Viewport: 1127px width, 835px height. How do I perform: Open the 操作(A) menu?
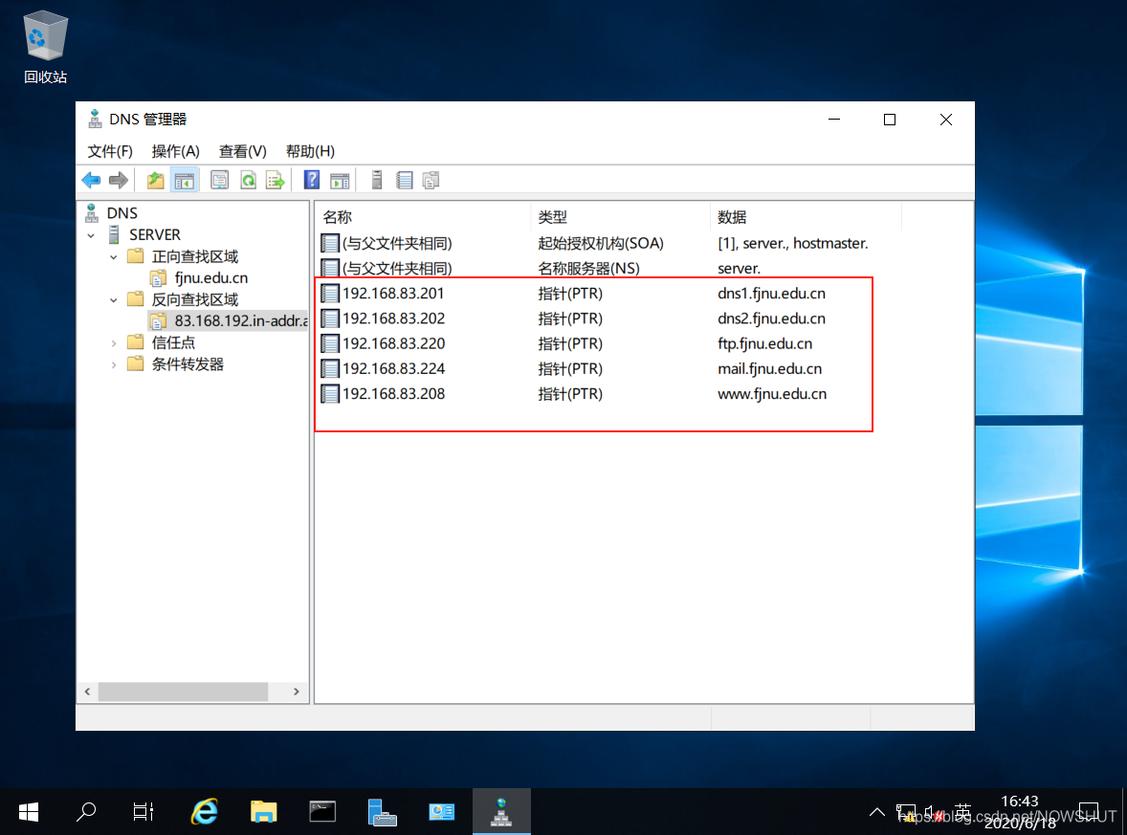175,151
